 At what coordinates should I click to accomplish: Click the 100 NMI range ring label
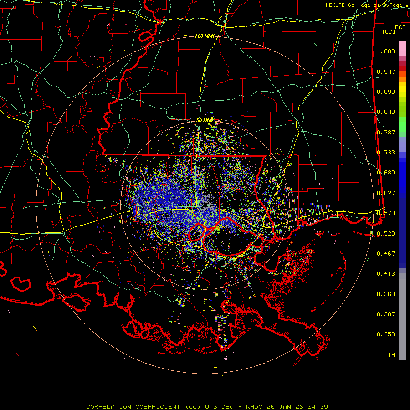click(205, 36)
